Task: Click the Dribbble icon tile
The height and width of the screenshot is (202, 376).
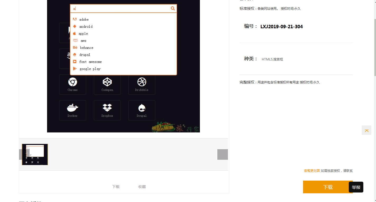Action: (142, 84)
